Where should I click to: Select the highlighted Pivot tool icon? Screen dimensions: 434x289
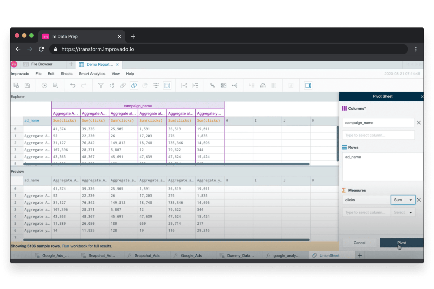(x=167, y=85)
